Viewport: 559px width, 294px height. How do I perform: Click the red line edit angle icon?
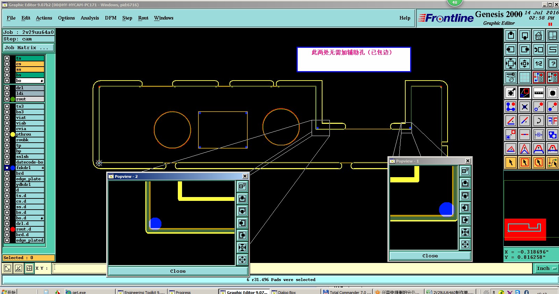point(511,121)
